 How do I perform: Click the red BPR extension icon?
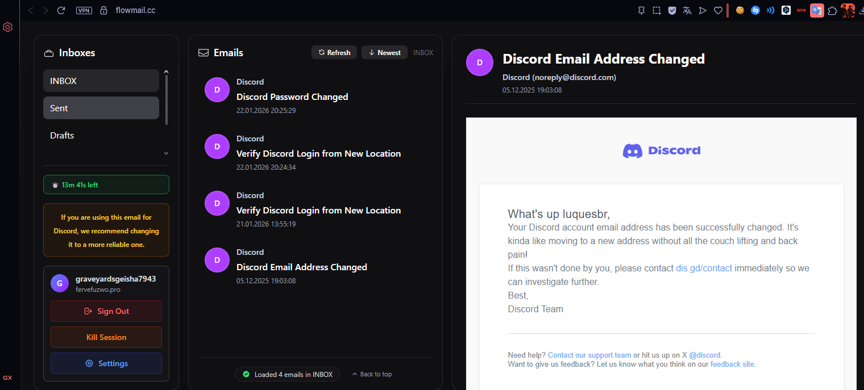pos(801,10)
